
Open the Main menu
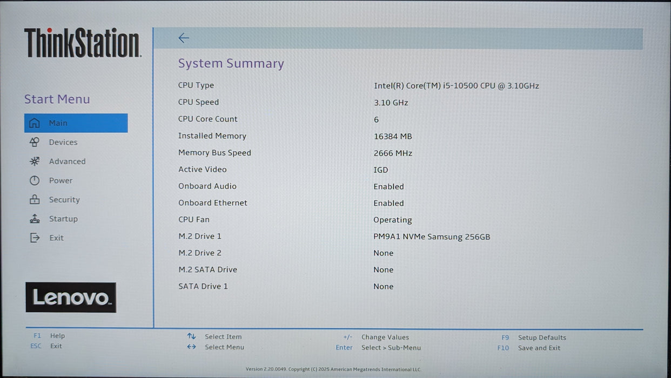point(76,123)
